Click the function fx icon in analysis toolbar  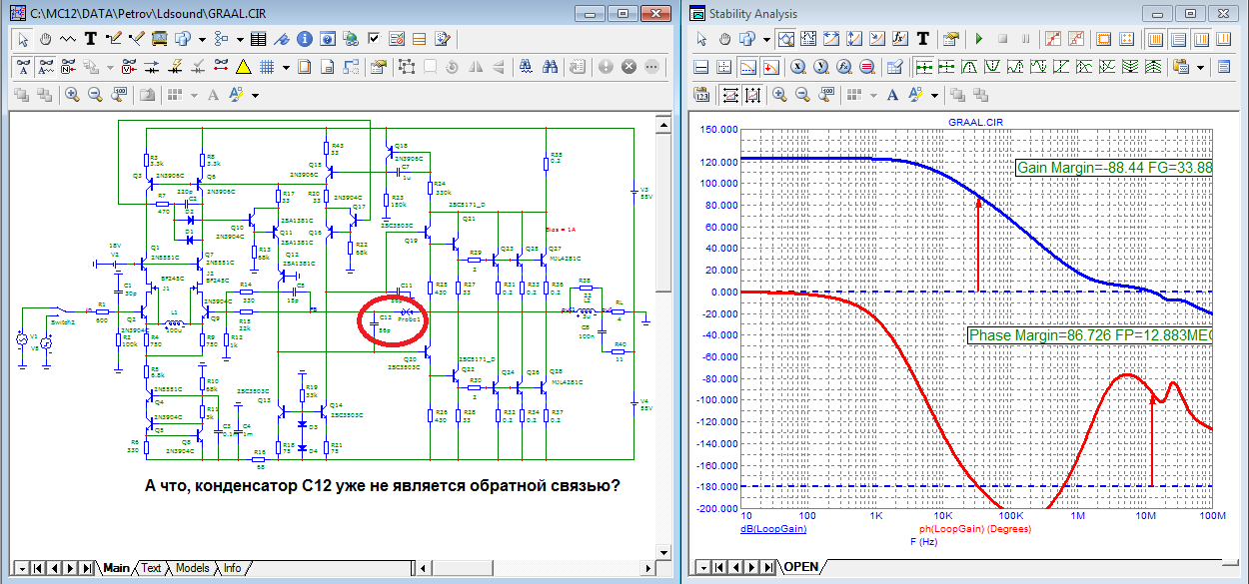[x=898, y=39]
